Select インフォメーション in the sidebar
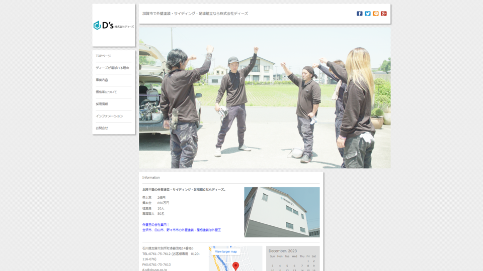 pyautogui.click(x=109, y=116)
